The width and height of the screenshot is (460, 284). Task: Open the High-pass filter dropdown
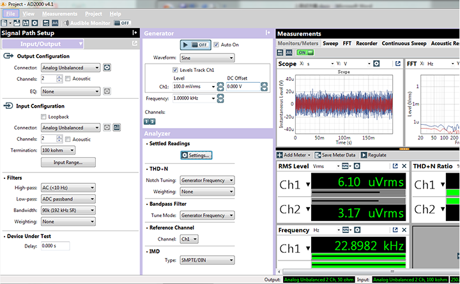click(x=68, y=187)
